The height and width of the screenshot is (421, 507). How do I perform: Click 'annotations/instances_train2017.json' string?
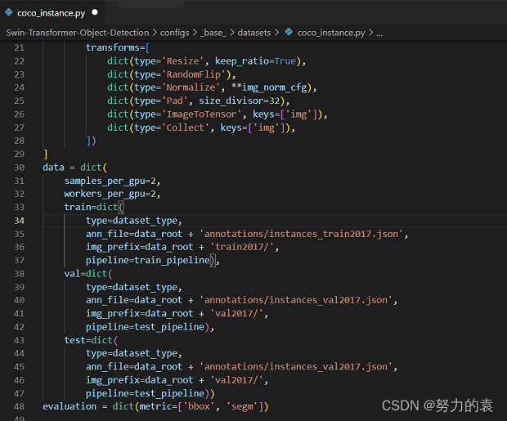click(302, 234)
